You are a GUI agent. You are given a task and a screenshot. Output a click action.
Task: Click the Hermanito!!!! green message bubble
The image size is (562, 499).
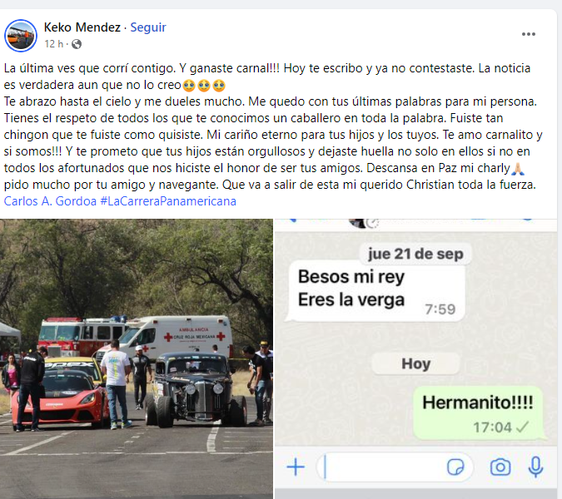click(x=478, y=413)
